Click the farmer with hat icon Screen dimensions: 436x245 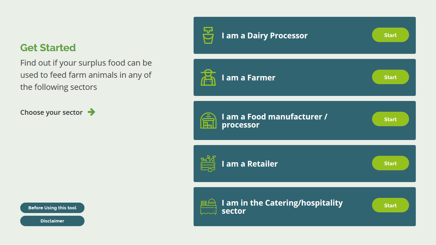click(208, 77)
